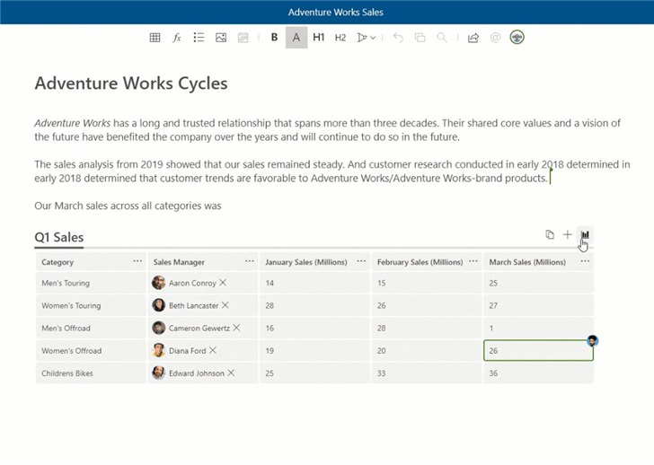Image resolution: width=654 pixels, height=465 pixels.
Task: Toggle bold formatting
Action: pyautogui.click(x=274, y=38)
